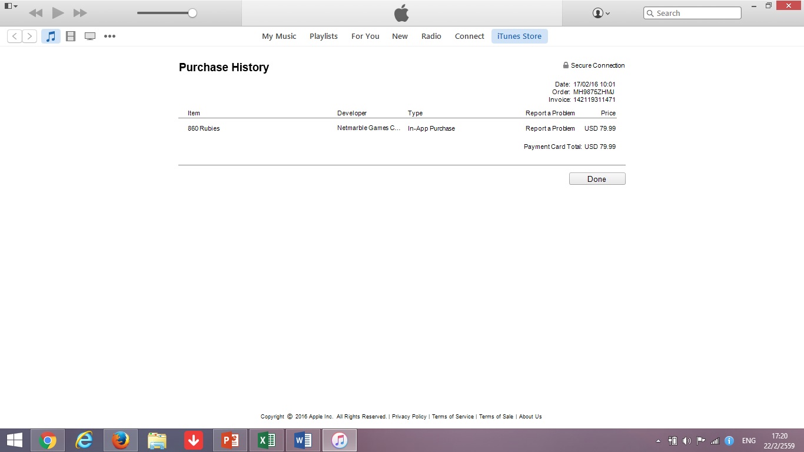Viewport: 804px width, 452px height.
Task: Click the Payment Card Total amount
Action: [x=600, y=147]
